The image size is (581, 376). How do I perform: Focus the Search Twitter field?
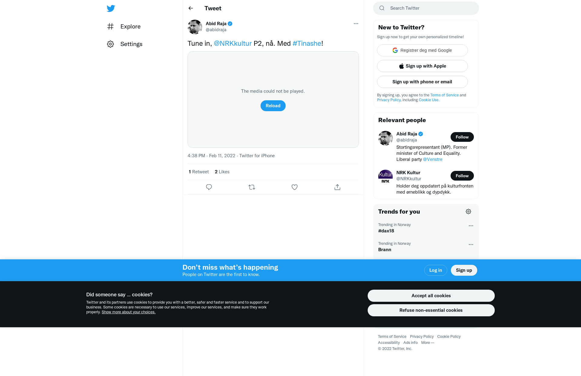426,8
